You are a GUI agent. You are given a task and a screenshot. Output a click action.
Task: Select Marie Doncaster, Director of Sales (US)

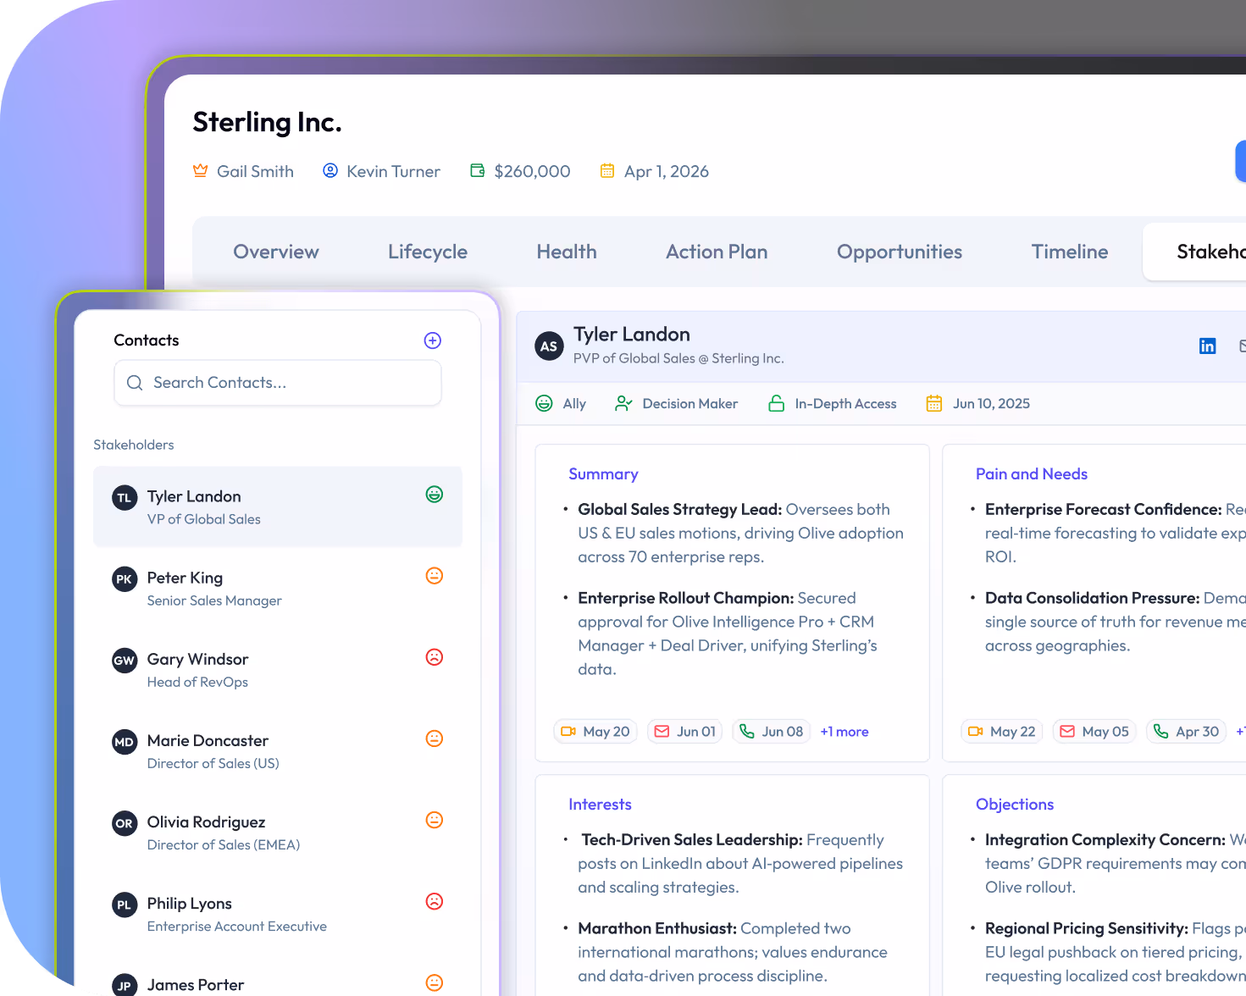click(278, 750)
